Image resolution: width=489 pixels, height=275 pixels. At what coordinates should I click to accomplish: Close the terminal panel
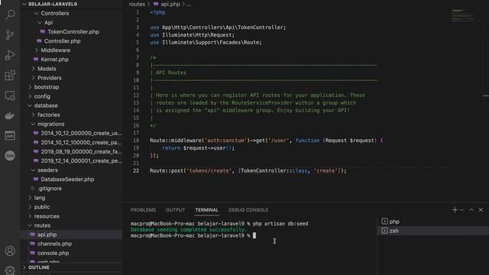481,210
